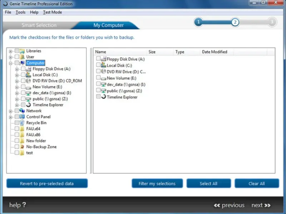286x214 pixels.
Task: Expand the Floppy Disk Drive (A:) node
Action: 17,69
